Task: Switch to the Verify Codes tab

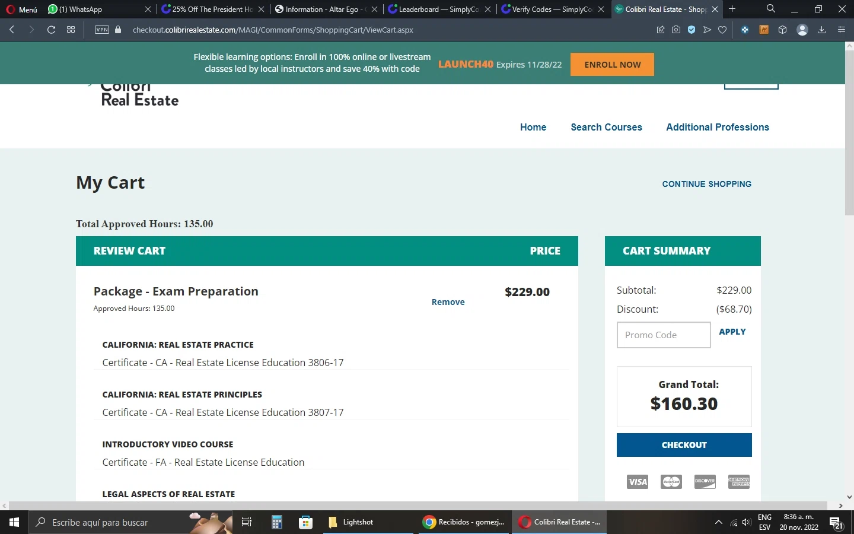Action: click(552, 9)
